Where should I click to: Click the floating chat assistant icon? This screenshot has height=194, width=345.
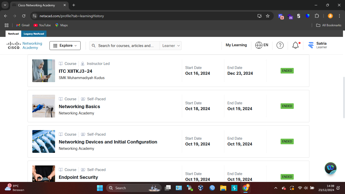click(331, 168)
